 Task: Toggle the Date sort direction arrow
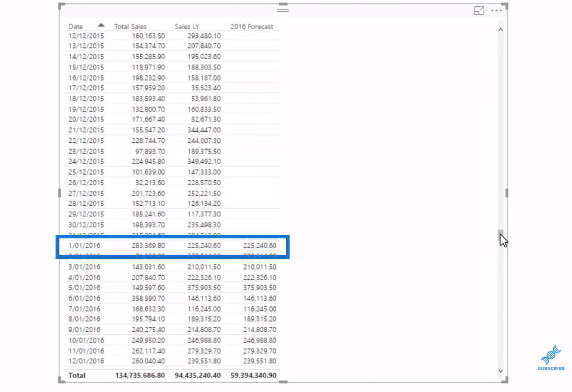click(x=101, y=25)
